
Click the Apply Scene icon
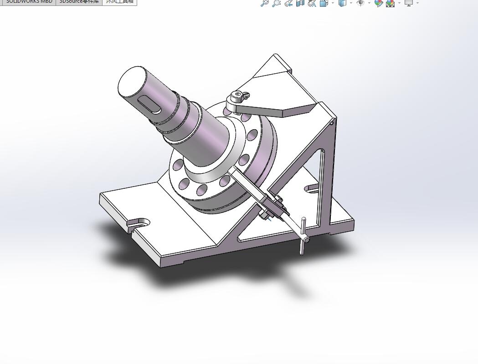pyautogui.click(x=389, y=4)
